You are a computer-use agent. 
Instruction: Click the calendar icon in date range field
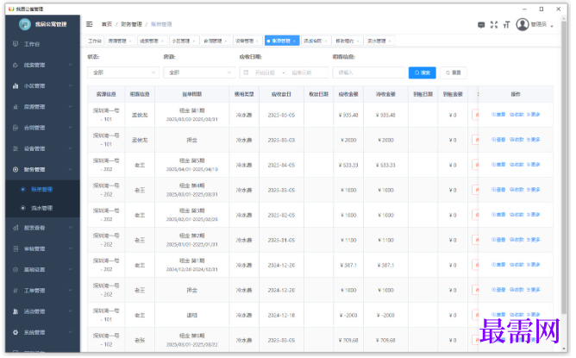[246, 72]
